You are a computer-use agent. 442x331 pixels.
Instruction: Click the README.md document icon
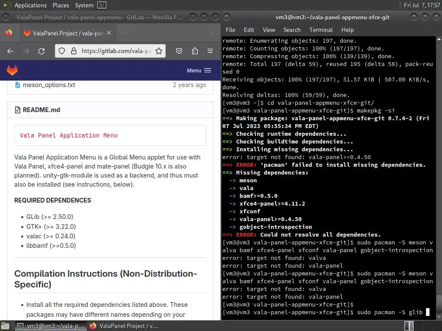point(17,110)
